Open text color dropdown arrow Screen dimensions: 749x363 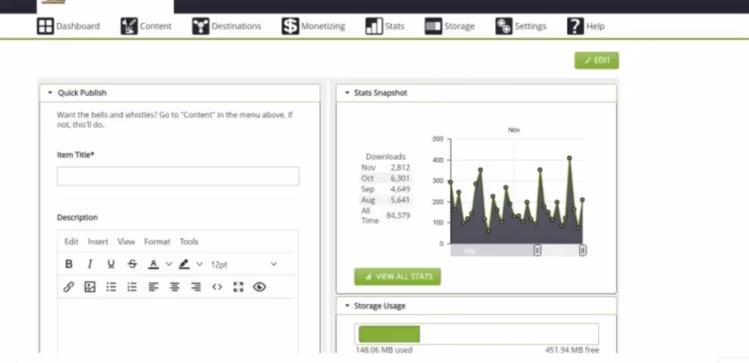coord(169,264)
